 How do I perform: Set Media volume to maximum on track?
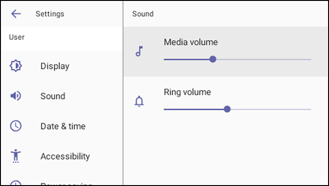[310, 59]
